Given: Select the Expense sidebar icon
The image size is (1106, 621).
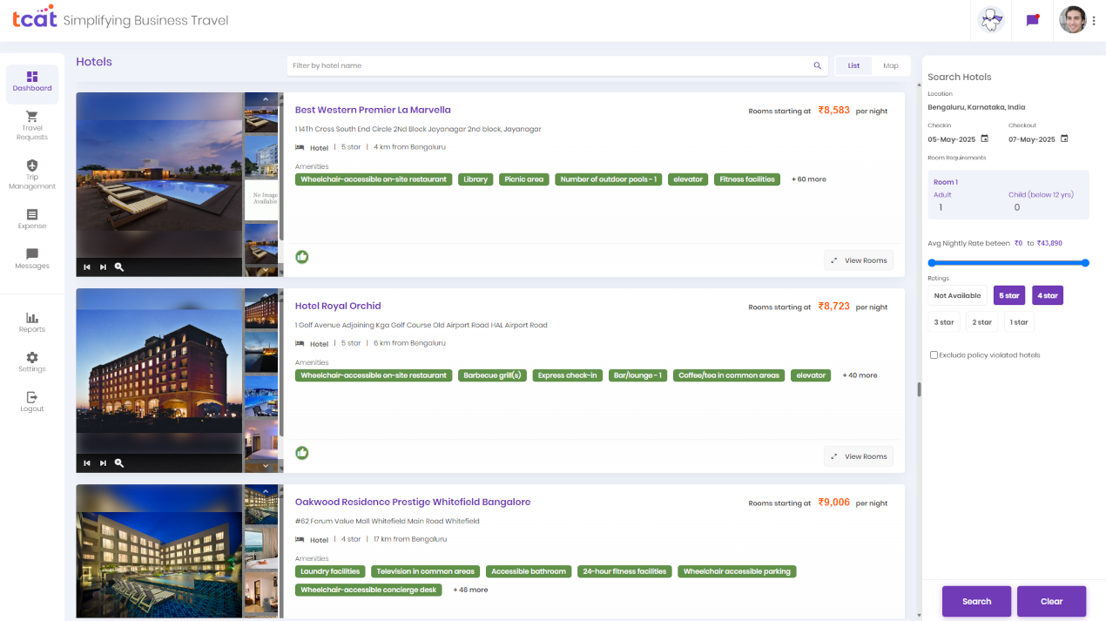Looking at the screenshot, I should tap(31, 217).
